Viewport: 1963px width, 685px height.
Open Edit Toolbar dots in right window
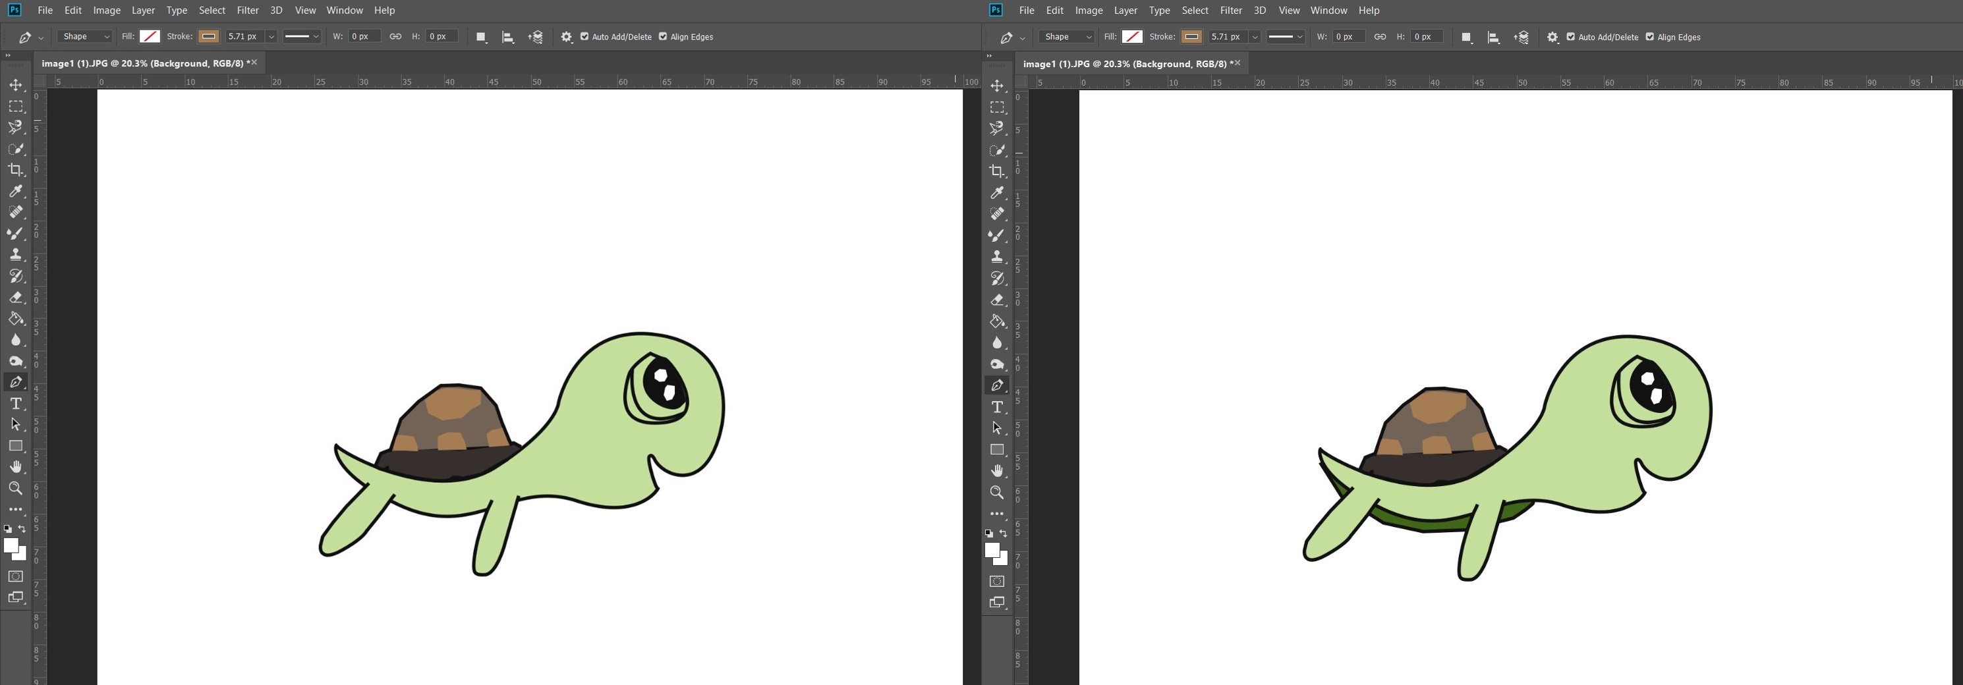pyautogui.click(x=997, y=514)
